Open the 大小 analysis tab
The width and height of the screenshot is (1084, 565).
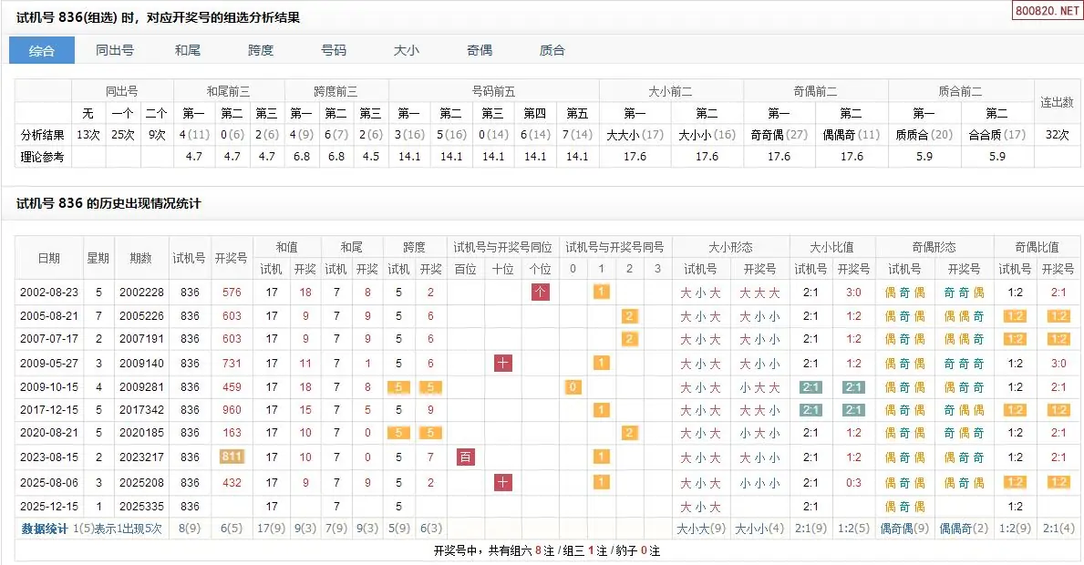tap(407, 50)
